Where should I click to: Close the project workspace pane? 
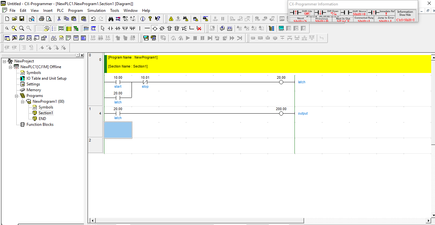point(82,55)
